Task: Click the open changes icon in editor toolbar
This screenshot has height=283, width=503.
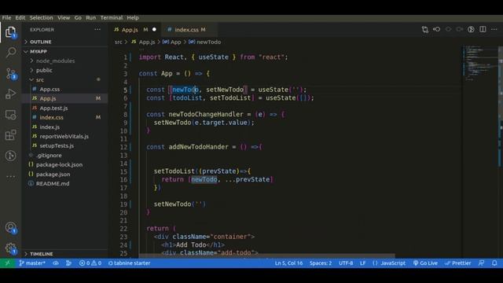Action: point(425,30)
